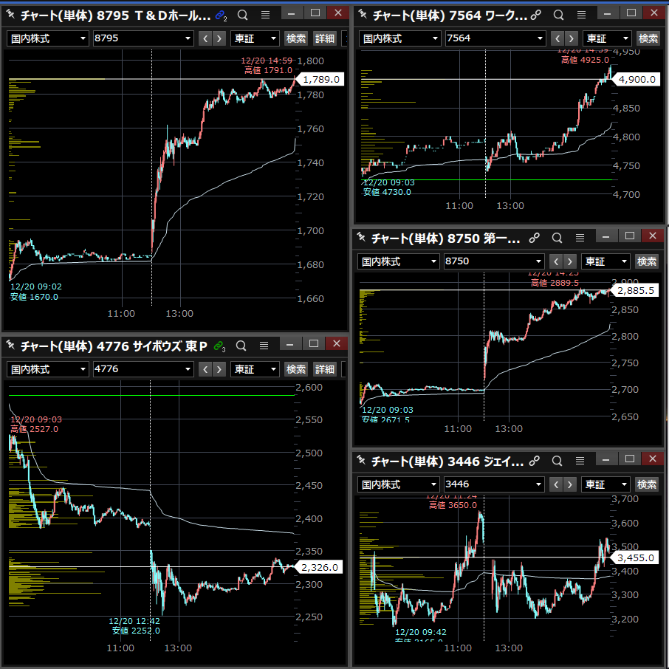Open hamburger menu of 3446 chart window
The width and height of the screenshot is (669, 669).
(580, 461)
